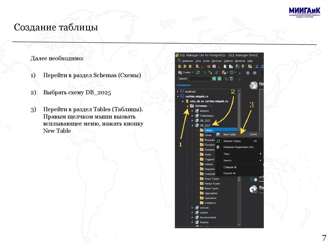Click the database with monitor icon

pyautogui.click(x=237, y=66)
